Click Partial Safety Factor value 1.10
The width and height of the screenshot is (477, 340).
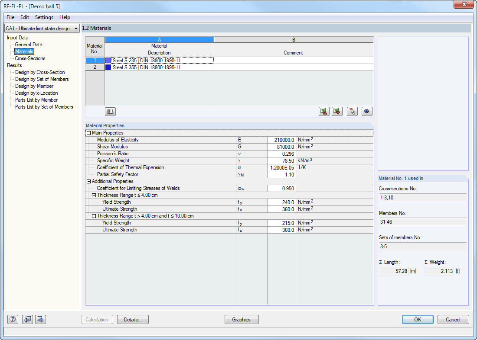pyautogui.click(x=281, y=175)
